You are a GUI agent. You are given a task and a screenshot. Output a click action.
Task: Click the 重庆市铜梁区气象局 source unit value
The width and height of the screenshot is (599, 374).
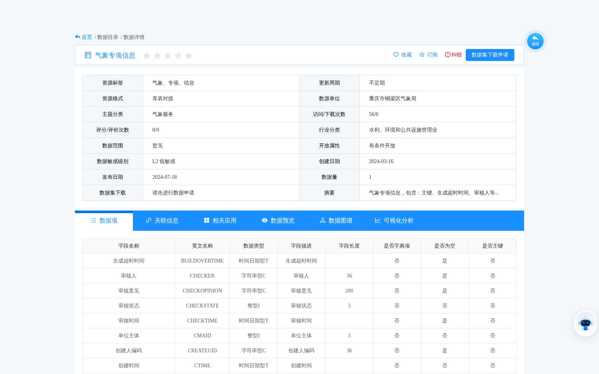point(393,99)
